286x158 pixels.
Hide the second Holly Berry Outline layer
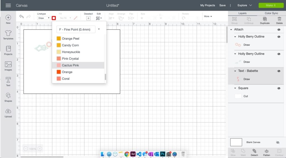coord(279,54)
